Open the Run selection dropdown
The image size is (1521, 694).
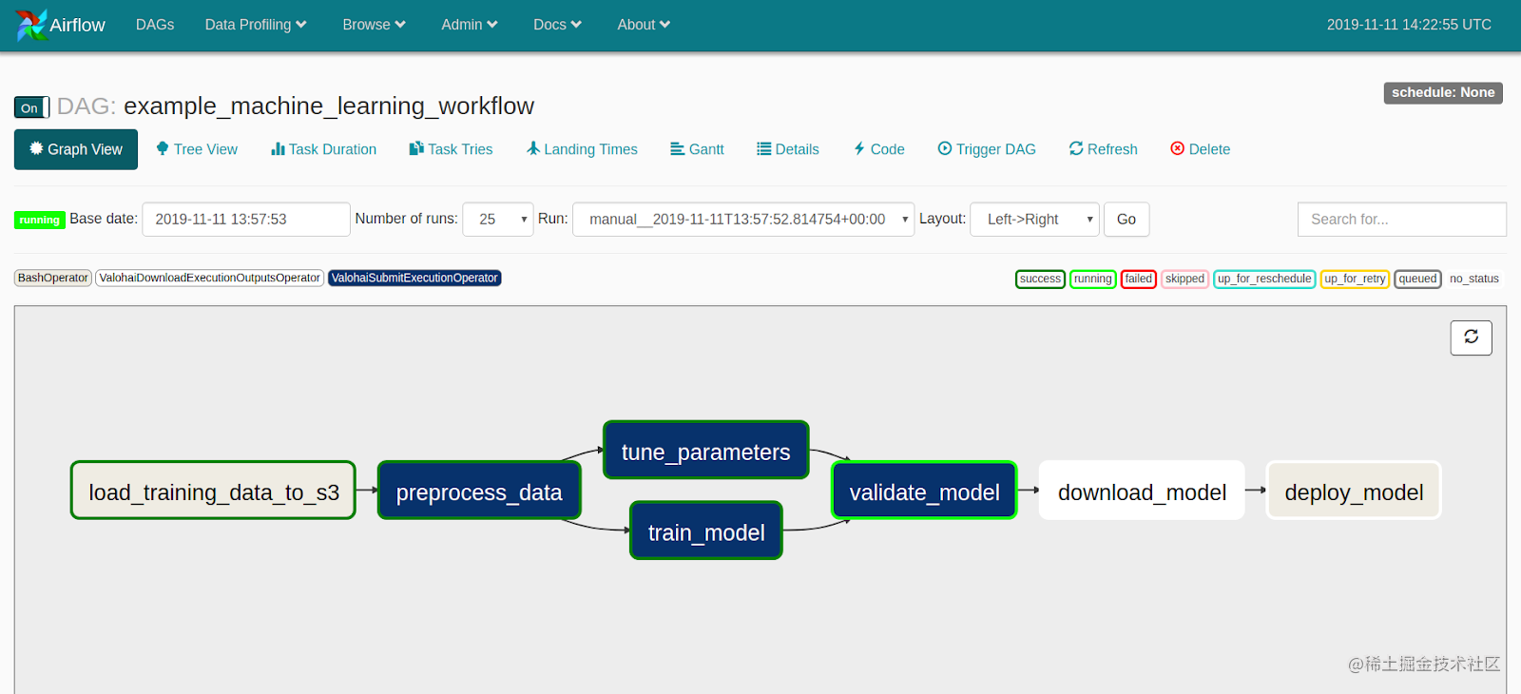click(743, 220)
